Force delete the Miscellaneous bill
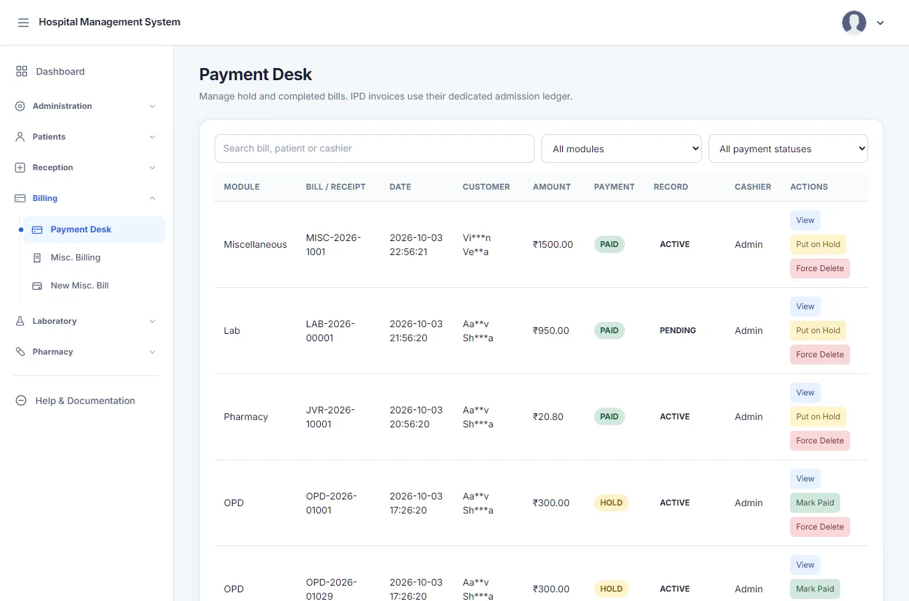This screenshot has width=909, height=601. (820, 268)
